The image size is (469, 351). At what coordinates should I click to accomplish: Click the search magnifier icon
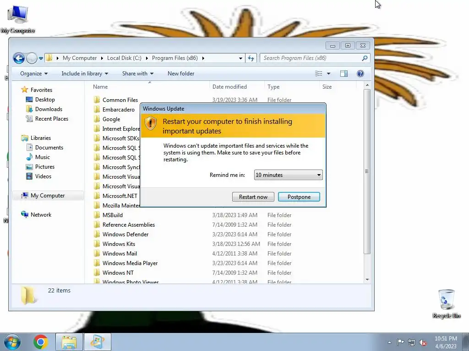(x=365, y=58)
